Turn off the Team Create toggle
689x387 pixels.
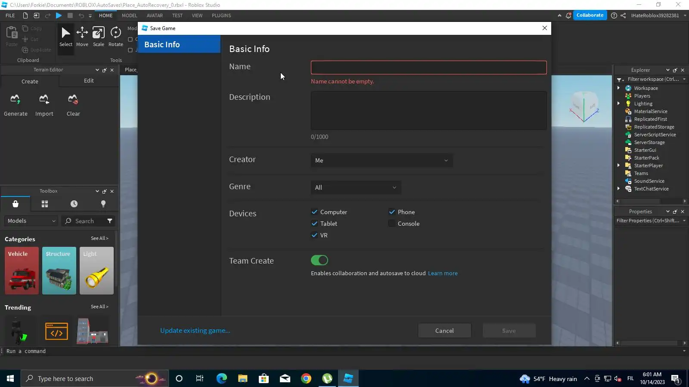320,260
